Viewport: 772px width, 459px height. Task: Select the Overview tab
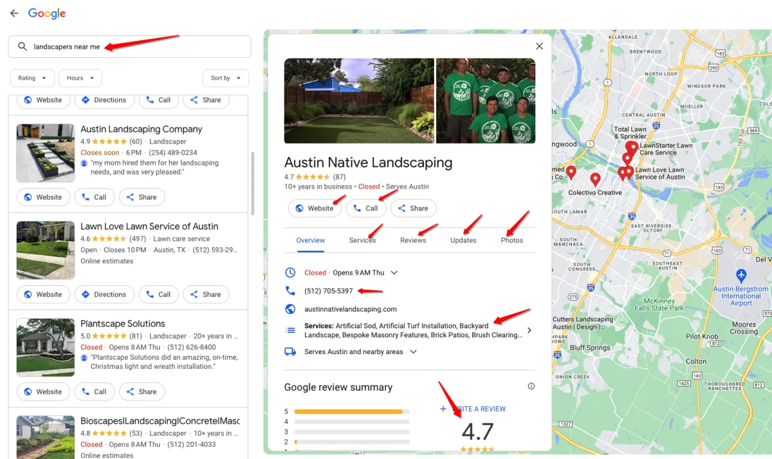point(311,240)
